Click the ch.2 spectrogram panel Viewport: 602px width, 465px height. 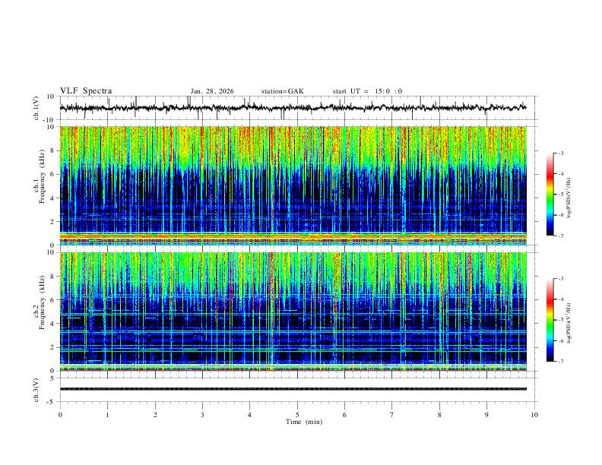[x=293, y=312]
